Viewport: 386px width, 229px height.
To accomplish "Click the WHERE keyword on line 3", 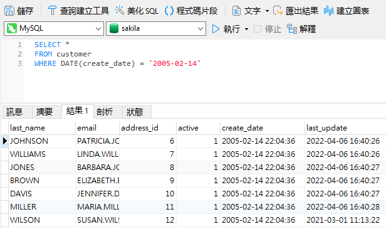I will click(x=45, y=63).
